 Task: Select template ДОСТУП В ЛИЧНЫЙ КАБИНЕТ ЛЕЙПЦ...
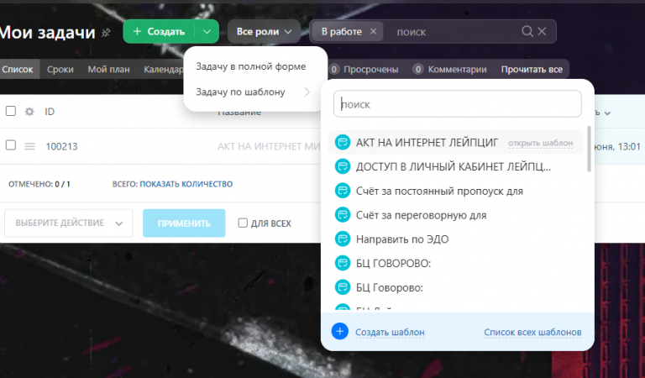pos(454,166)
